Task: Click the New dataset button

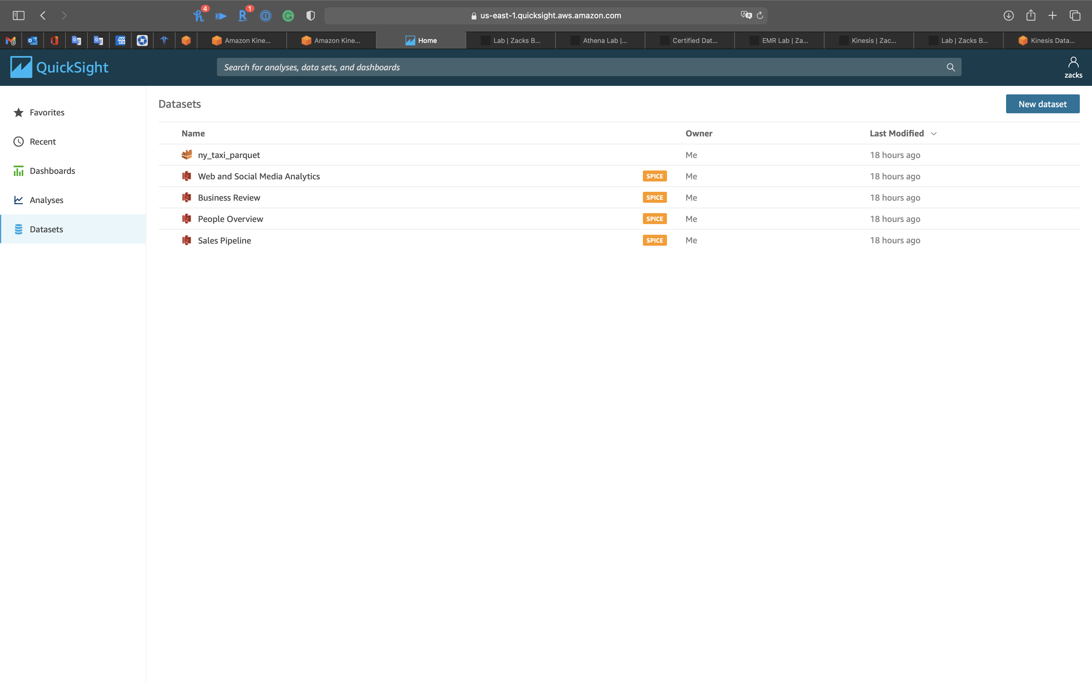Action: point(1042,104)
